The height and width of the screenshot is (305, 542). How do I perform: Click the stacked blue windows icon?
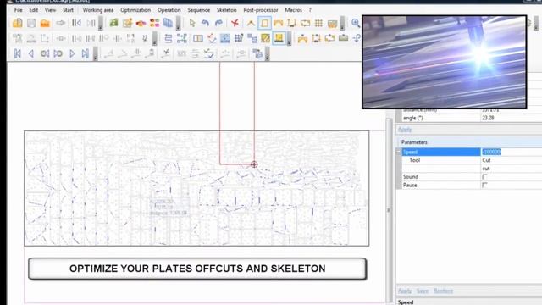[x=257, y=53]
